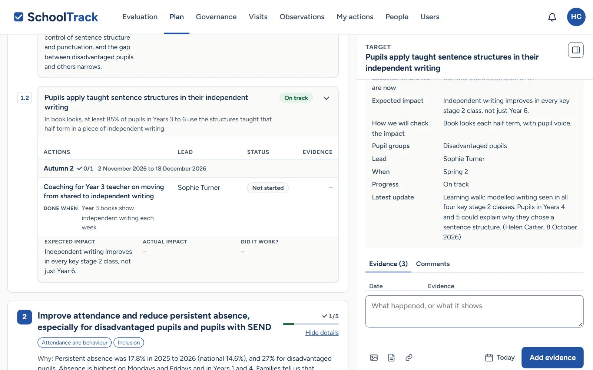This screenshot has width=593, height=370.
Task: Go to My actions
Action: [x=355, y=17]
